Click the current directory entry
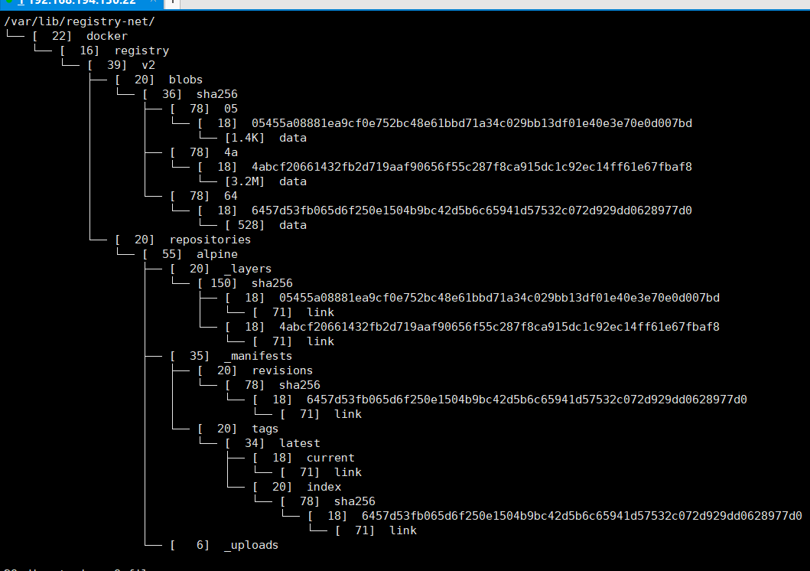Screen dimensions: 810x571 tap(330, 458)
